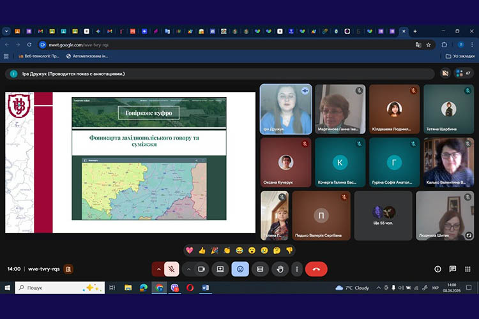Unmute the microphone
The image size is (479, 319).
pyautogui.click(x=171, y=269)
